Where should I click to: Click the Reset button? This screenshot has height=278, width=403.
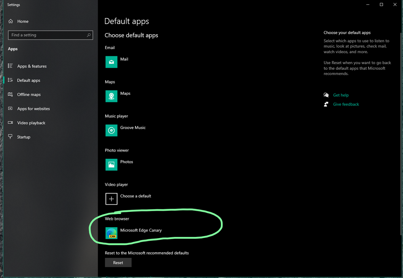(x=118, y=263)
